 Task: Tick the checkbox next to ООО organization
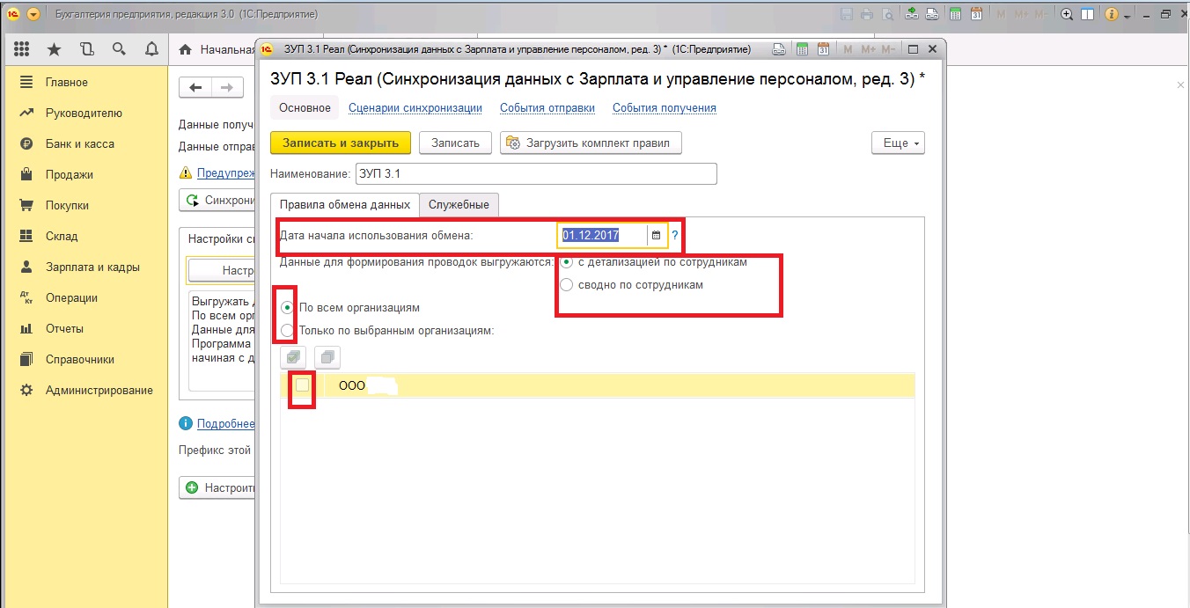302,385
